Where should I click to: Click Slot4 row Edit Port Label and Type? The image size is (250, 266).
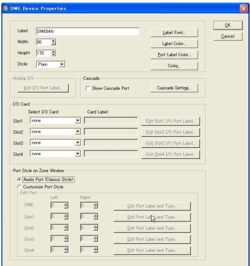pyautogui.click(x=152, y=251)
